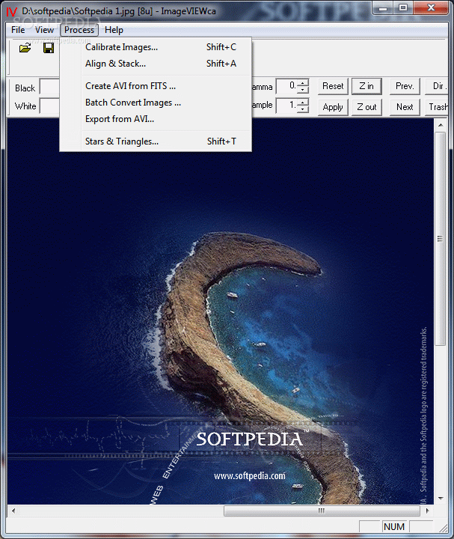Go to previous image with Prev.

[405, 86]
